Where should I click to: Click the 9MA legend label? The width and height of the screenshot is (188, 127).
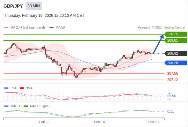[29, 88]
